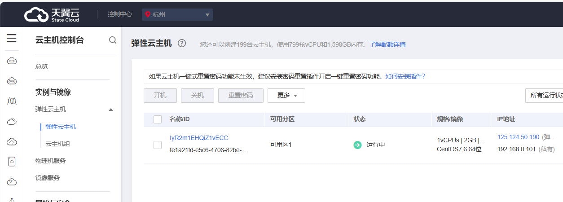Open the 杭州 region dropdown
The height and width of the screenshot is (202, 563).
coord(177,14)
